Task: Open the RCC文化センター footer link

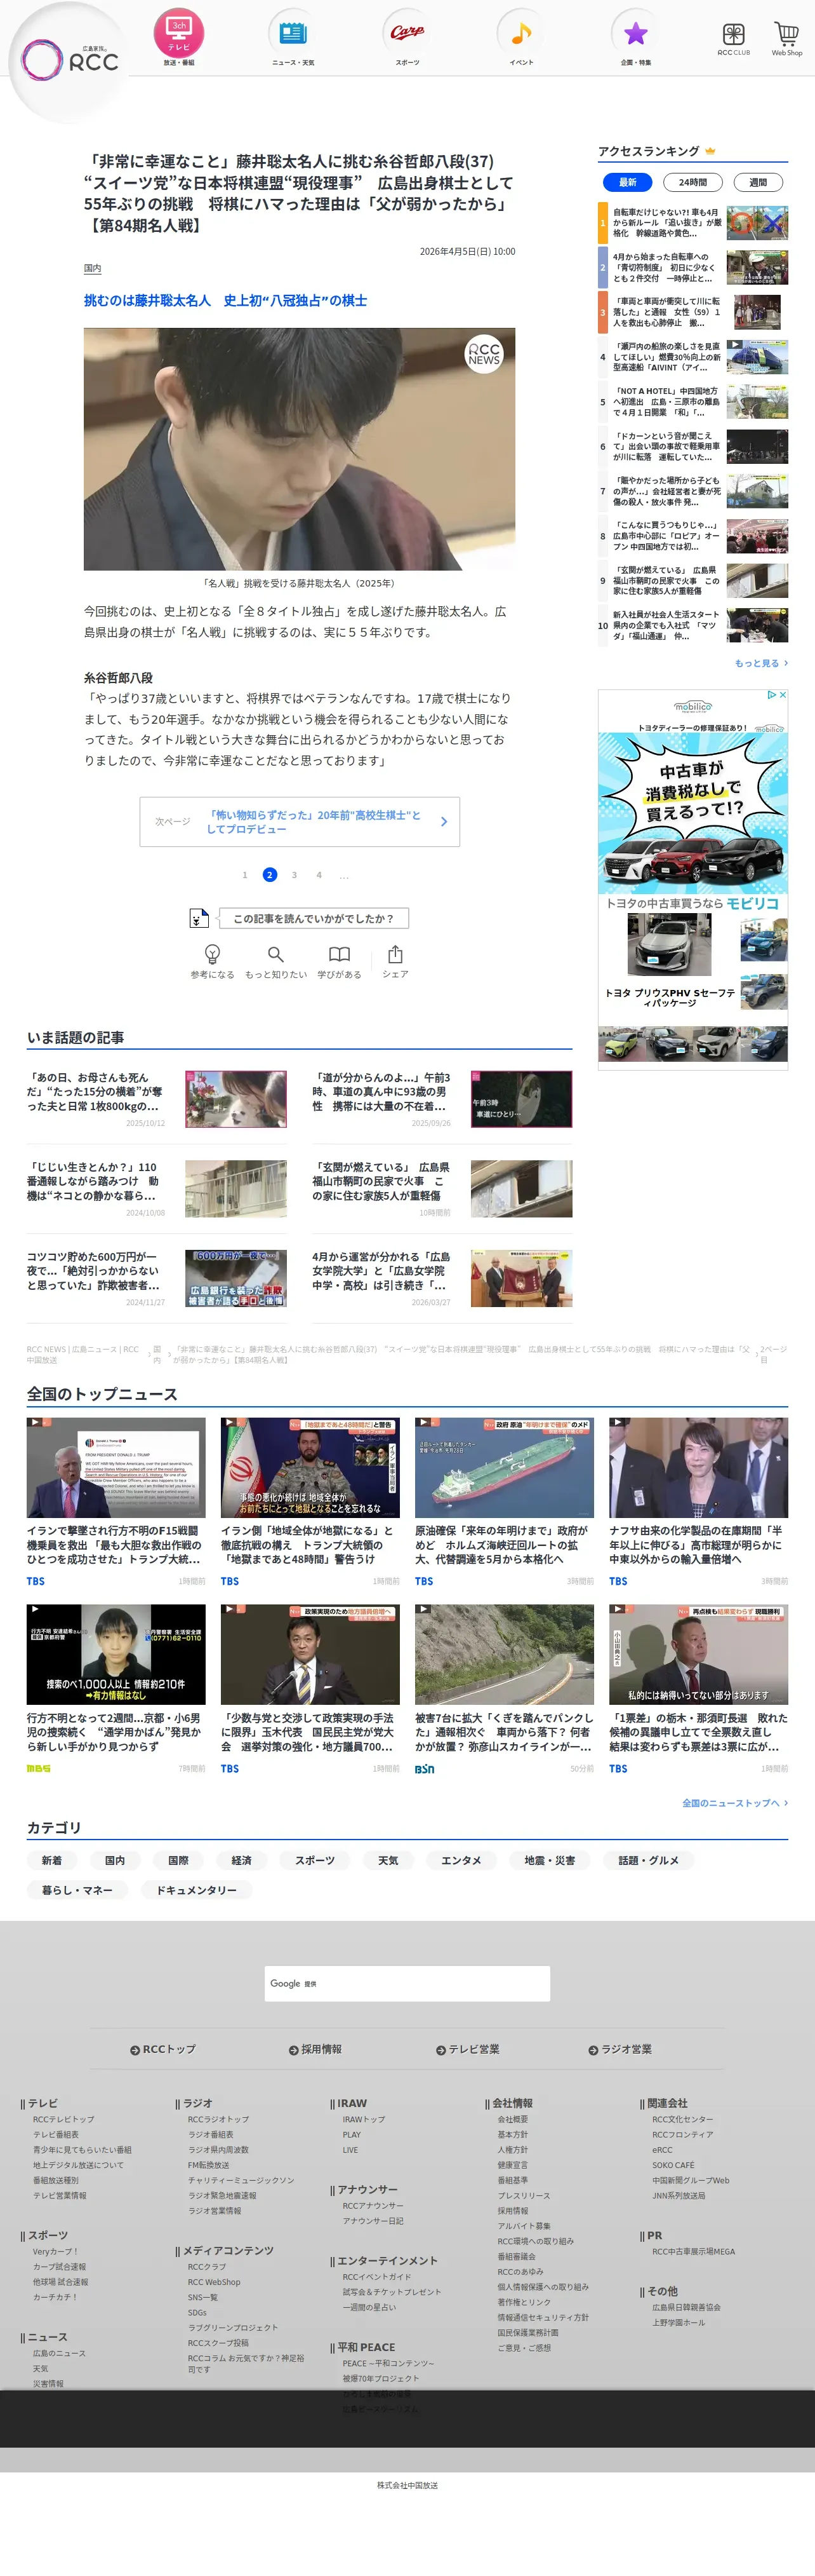Action: [683, 2119]
